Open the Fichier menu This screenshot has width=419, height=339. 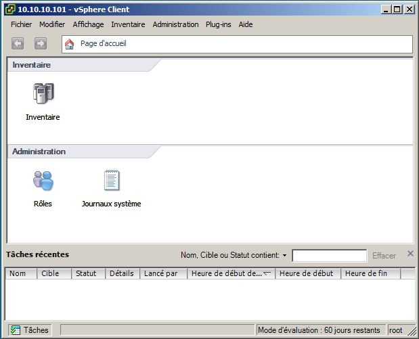point(21,24)
